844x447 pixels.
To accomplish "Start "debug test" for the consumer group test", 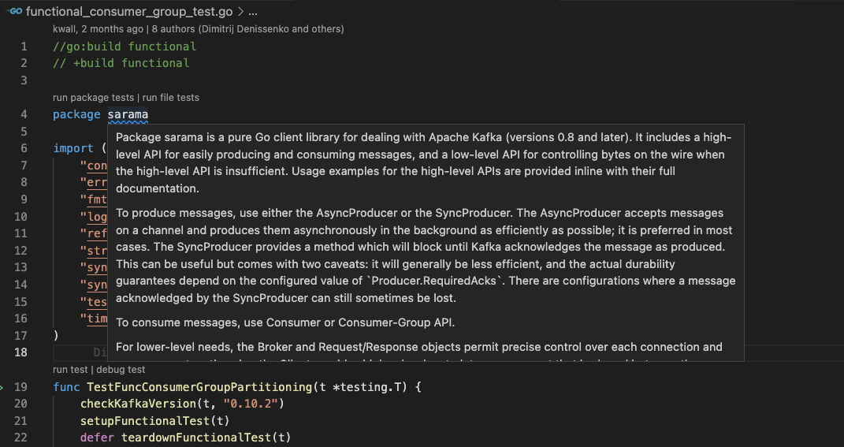I will point(121,370).
